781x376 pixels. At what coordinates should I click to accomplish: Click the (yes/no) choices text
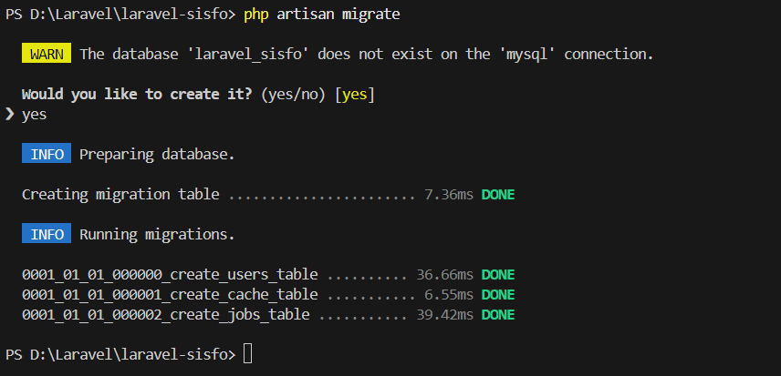294,94
